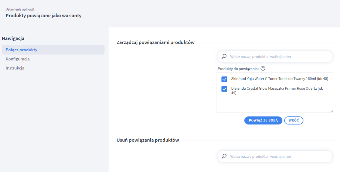Click the Nawigacja sidebar heading
This screenshot has height=172, width=340.
pyautogui.click(x=13, y=38)
